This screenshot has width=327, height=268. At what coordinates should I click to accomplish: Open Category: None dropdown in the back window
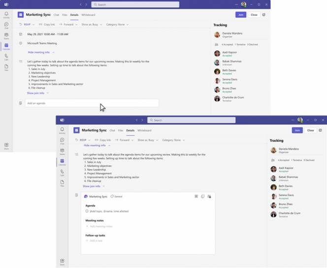(x=117, y=25)
